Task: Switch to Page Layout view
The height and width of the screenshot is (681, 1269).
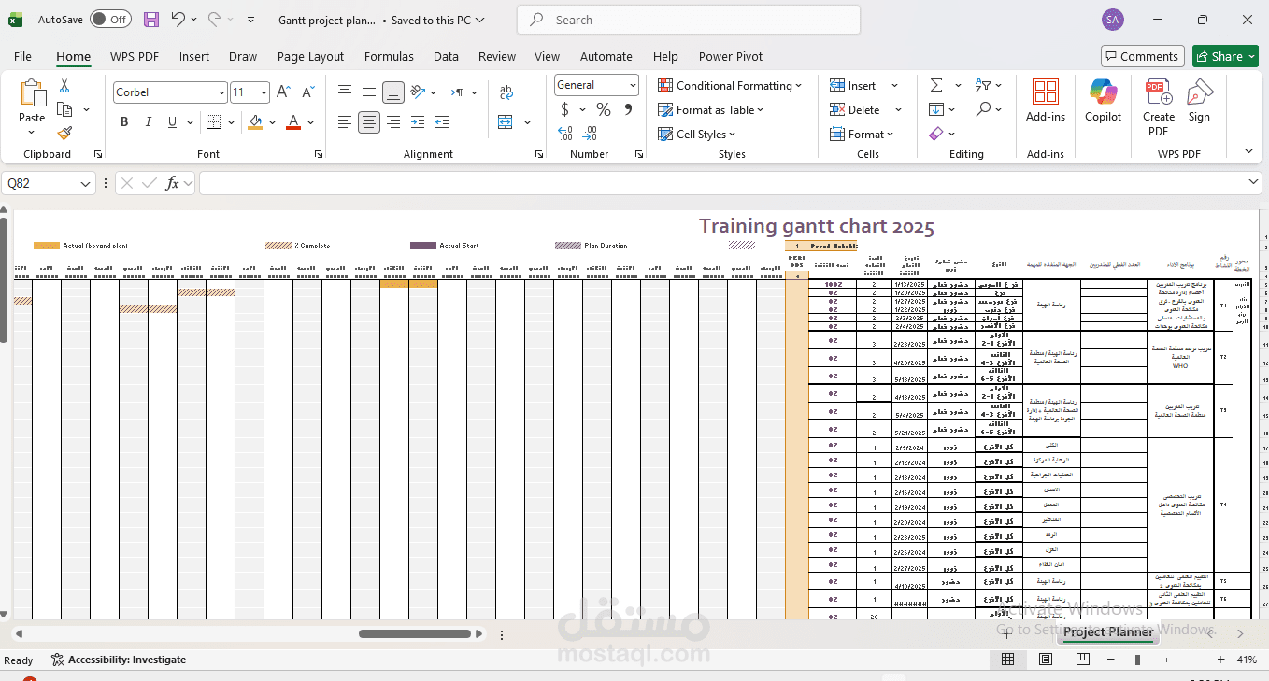Action: click(1044, 660)
